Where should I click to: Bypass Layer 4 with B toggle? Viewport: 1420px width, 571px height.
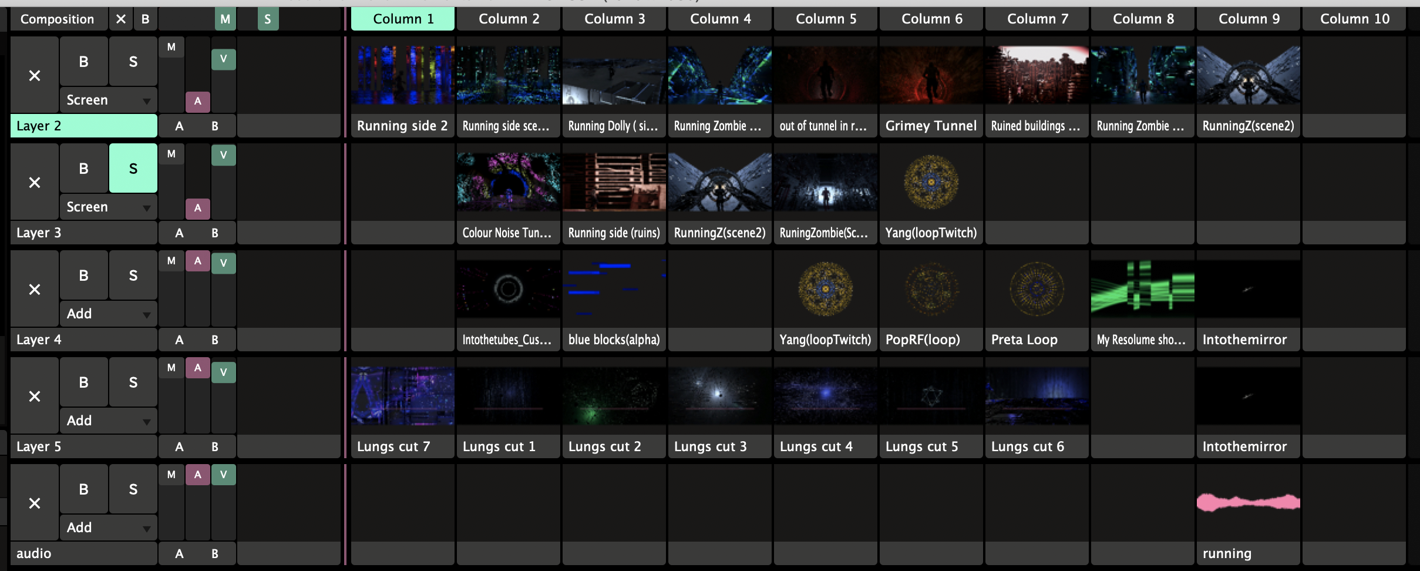84,276
